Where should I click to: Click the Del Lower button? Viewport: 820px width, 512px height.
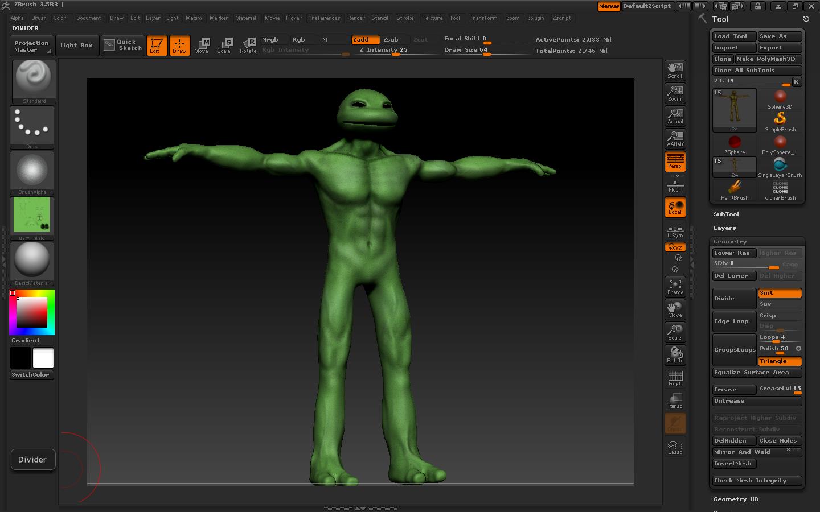click(734, 276)
